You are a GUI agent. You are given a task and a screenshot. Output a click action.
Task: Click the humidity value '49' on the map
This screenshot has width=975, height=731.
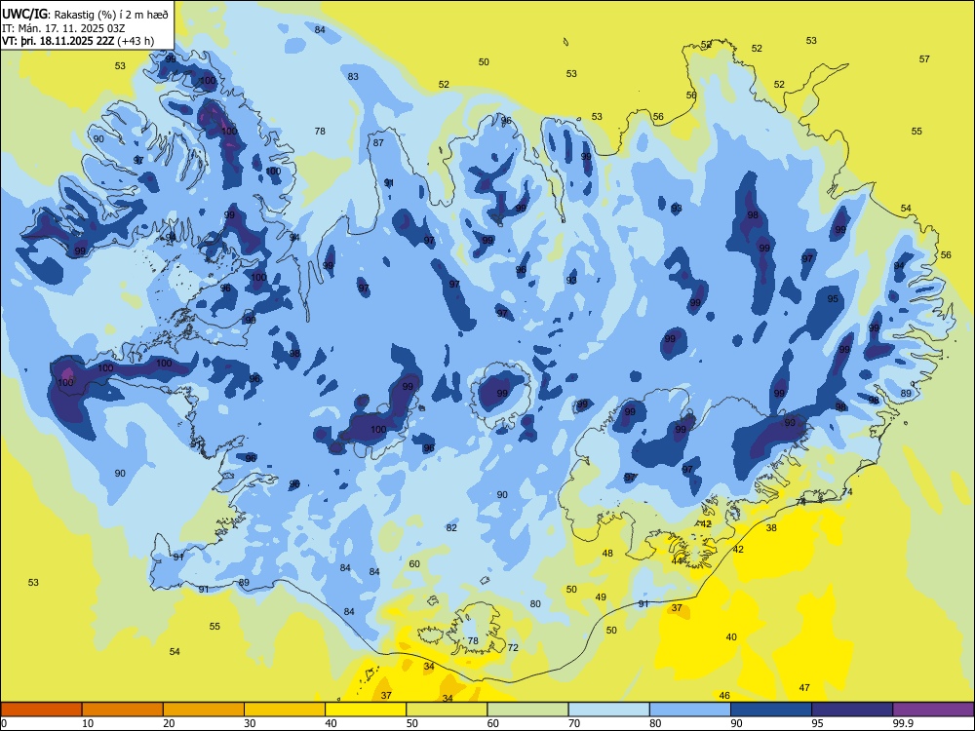pos(601,596)
